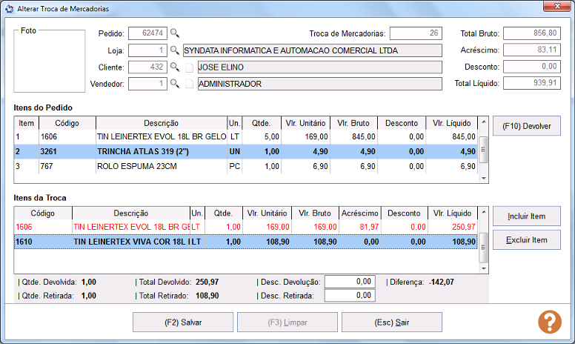The image size is (575, 344).
Task: Click the search magnifier next to Vendedor
Action: [175, 84]
